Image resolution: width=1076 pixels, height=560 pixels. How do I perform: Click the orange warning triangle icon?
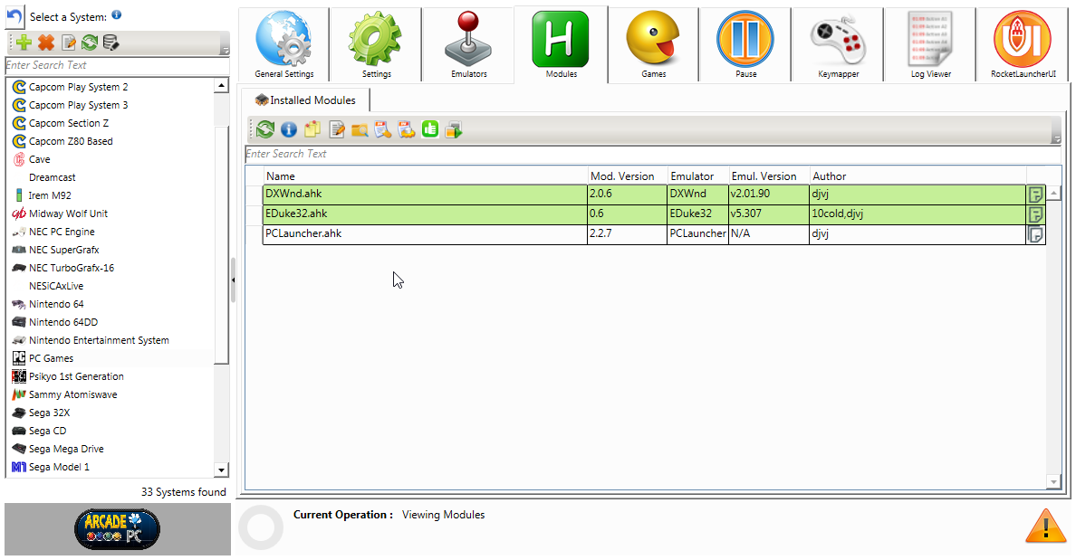(x=1044, y=526)
